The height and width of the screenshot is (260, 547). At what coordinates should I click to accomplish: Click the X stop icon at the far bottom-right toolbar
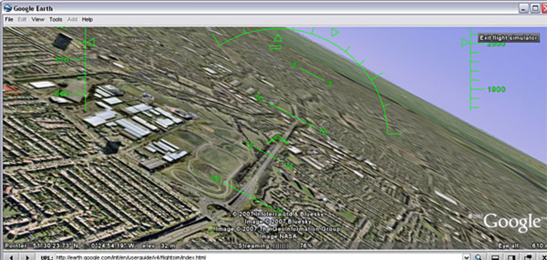coord(544,257)
